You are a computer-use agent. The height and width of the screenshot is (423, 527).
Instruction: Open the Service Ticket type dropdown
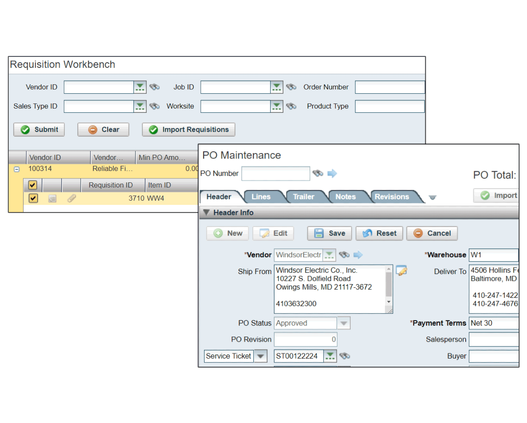pyautogui.click(x=261, y=356)
